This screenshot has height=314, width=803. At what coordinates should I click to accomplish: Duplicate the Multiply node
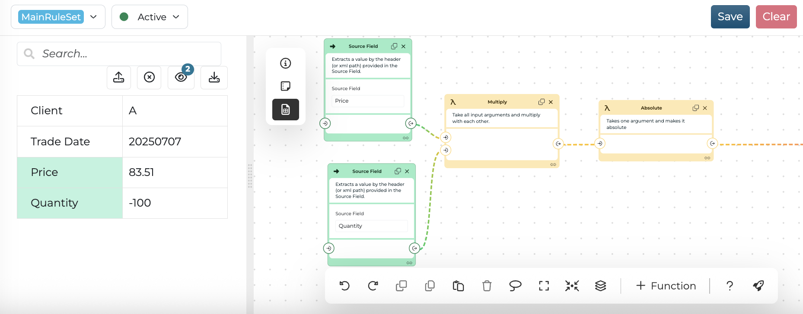[542, 102]
